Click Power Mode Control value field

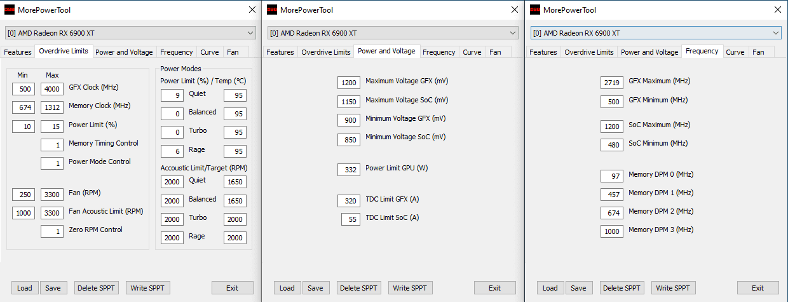pyautogui.click(x=52, y=163)
